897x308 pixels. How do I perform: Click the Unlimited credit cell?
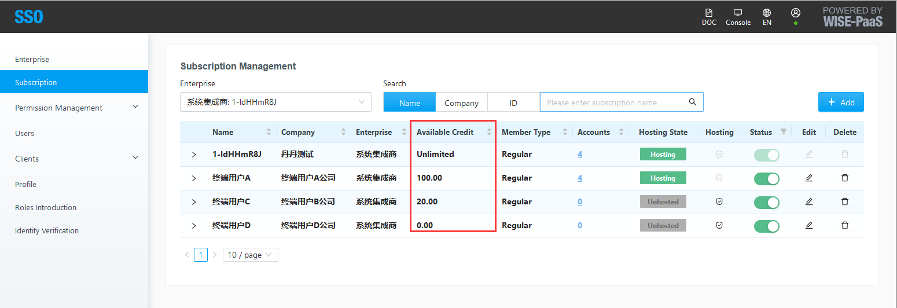435,155
